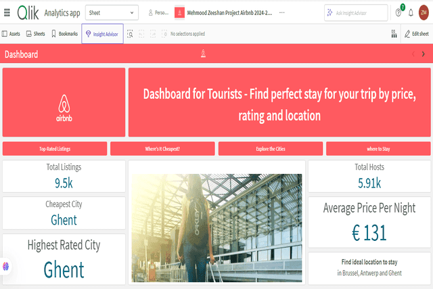Open the selections tool grid icon
This screenshot has width=433, height=289.
[x=394, y=34]
